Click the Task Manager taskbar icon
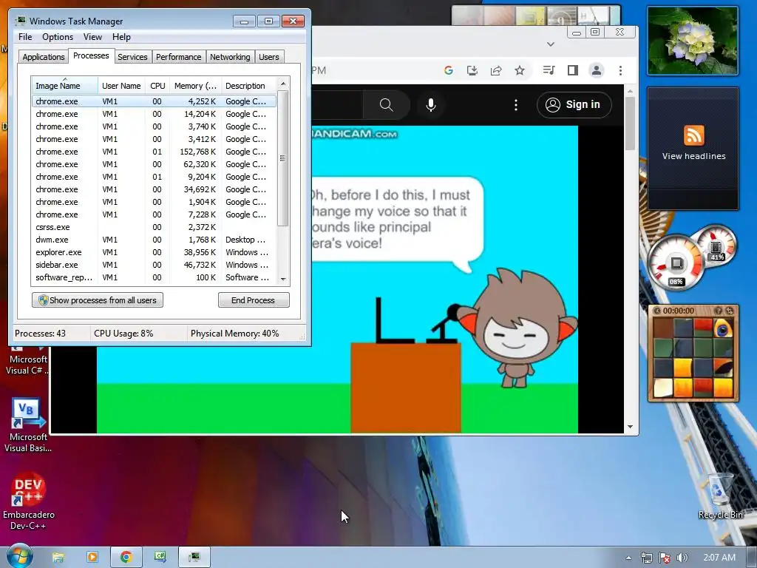The width and height of the screenshot is (757, 568). (194, 557)
